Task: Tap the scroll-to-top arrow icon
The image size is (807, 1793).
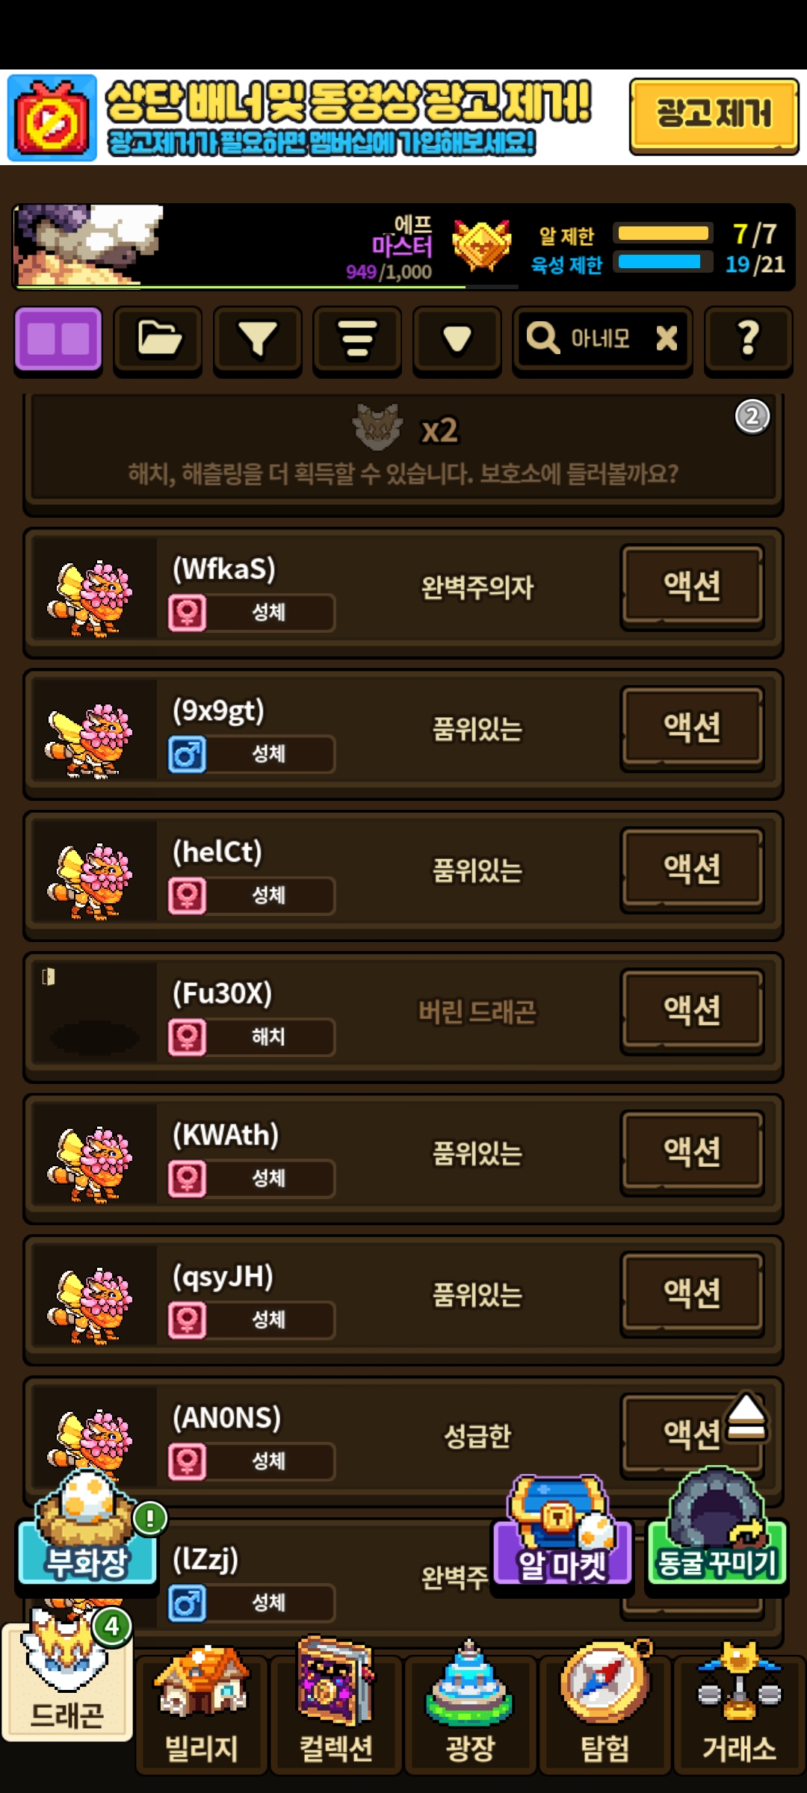Action: [x=746, y=1416]
